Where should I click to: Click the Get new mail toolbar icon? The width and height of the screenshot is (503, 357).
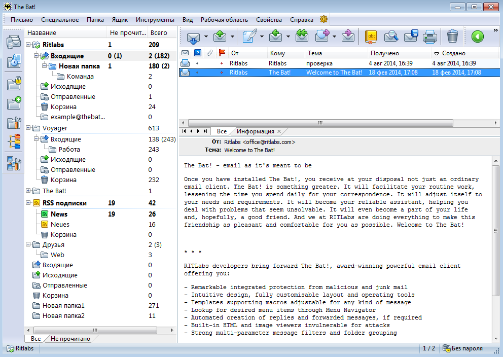click(x=193, y=37)
